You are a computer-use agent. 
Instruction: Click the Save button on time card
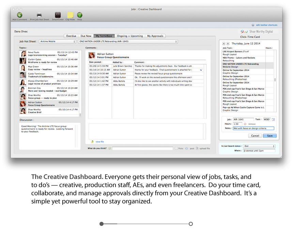[x=269, y=136]
